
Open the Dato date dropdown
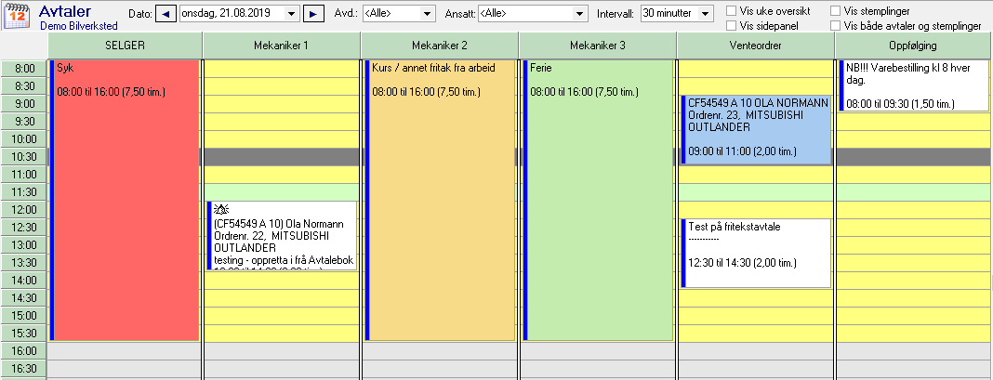point(291,13)
